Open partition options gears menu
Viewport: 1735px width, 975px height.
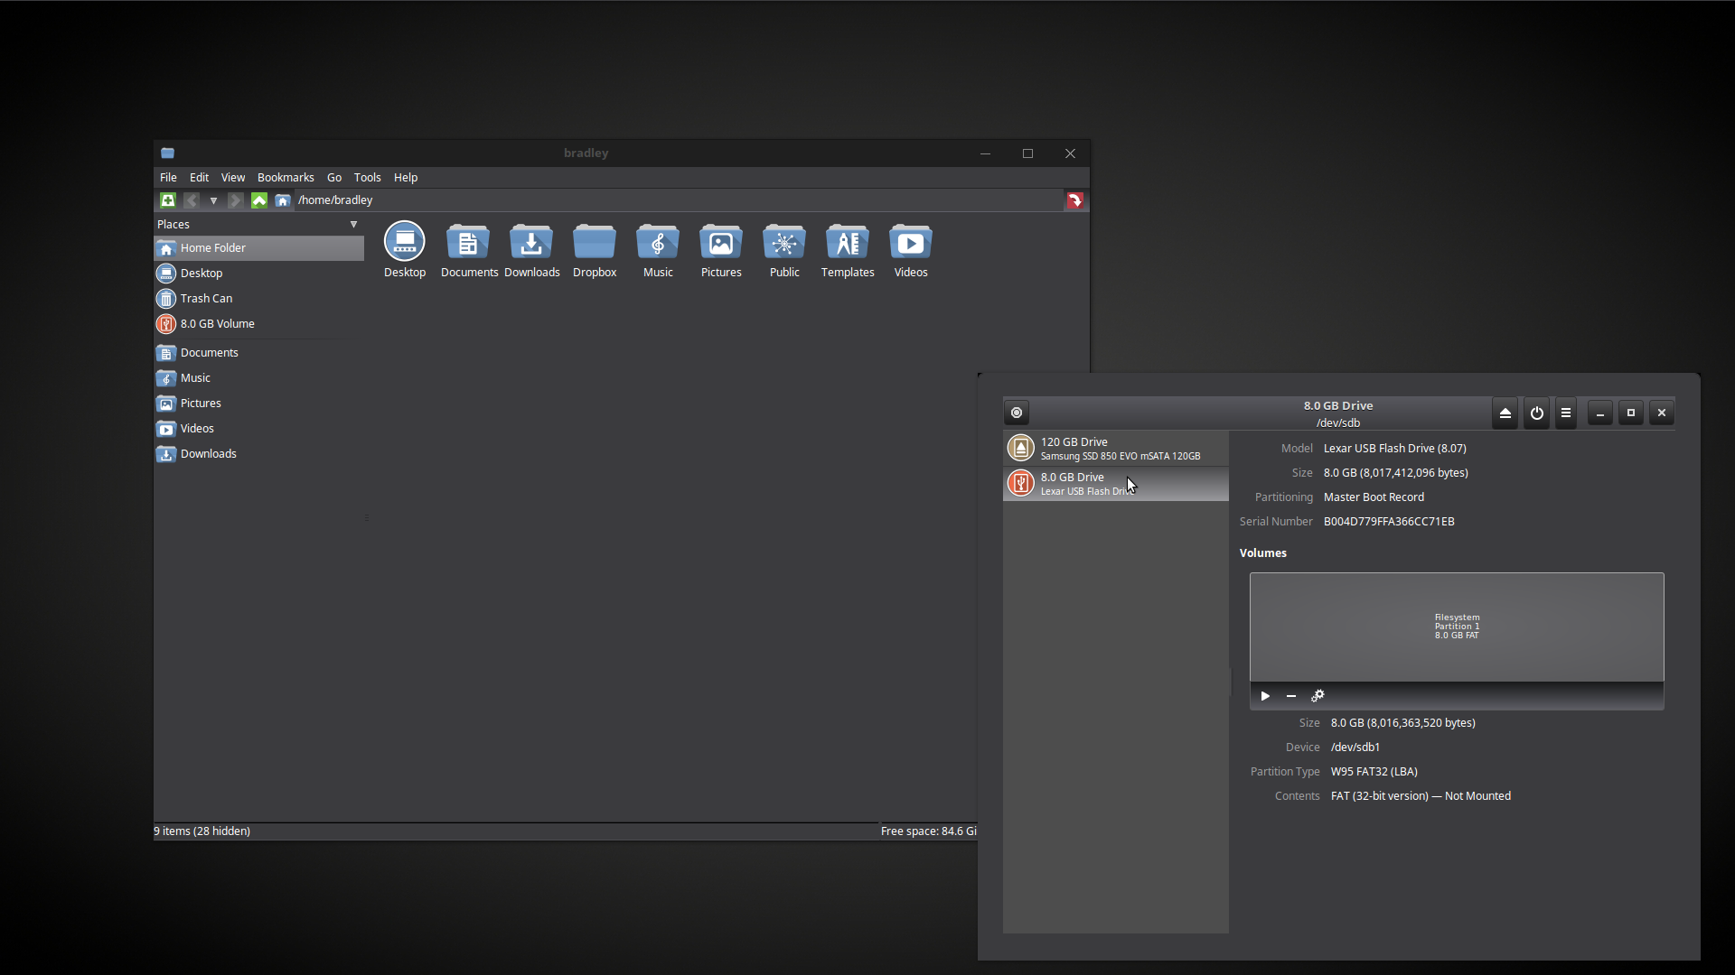click(x=1318, y=696)
